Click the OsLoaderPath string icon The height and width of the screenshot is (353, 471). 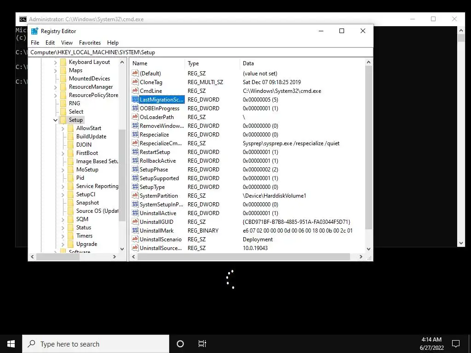135,117
